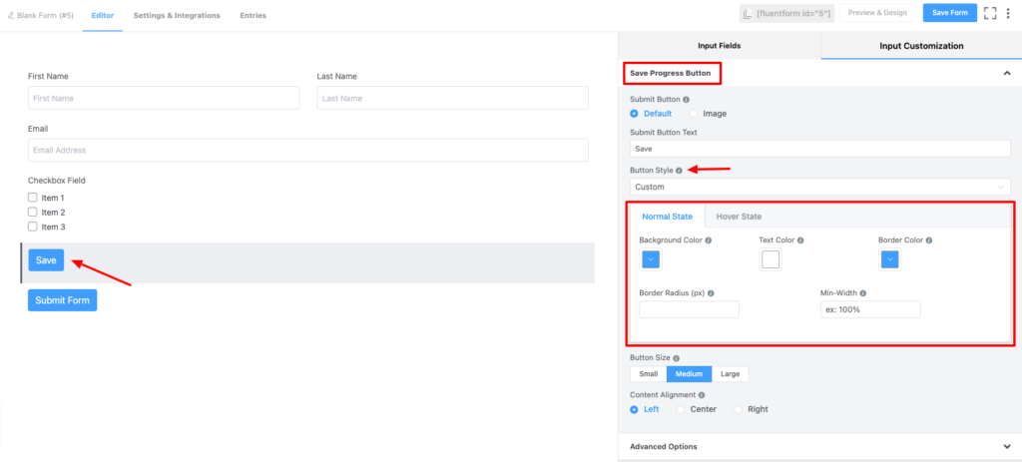Click the Content Alignment info icon

(702, 395)
